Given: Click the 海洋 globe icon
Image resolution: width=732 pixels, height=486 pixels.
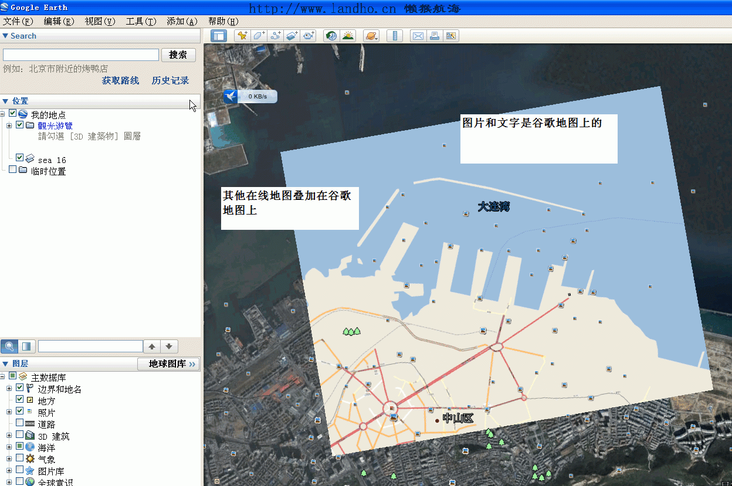Looking at the screenshot, I should coord(30,447).
